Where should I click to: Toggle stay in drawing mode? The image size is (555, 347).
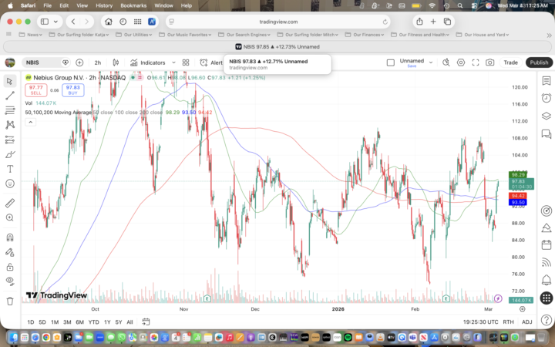pos(10,252)
